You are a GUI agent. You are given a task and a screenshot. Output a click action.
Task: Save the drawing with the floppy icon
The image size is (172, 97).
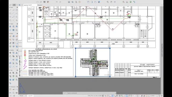point(44,2)
